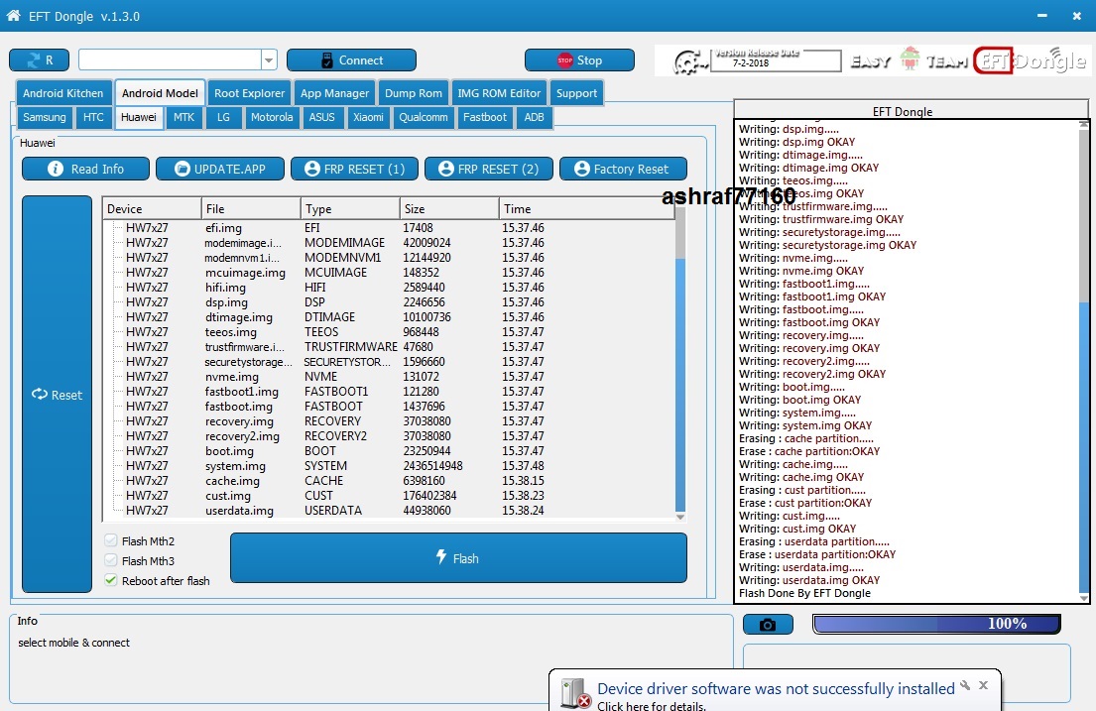Select the dsp.img row
Viewport: 1096px width, 711px height.
389,302
